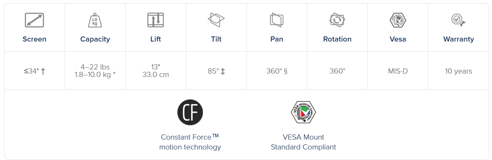The image size is (492, 160).
Task: Click the MIS-D Vesa value
Action: pos(398,71)
